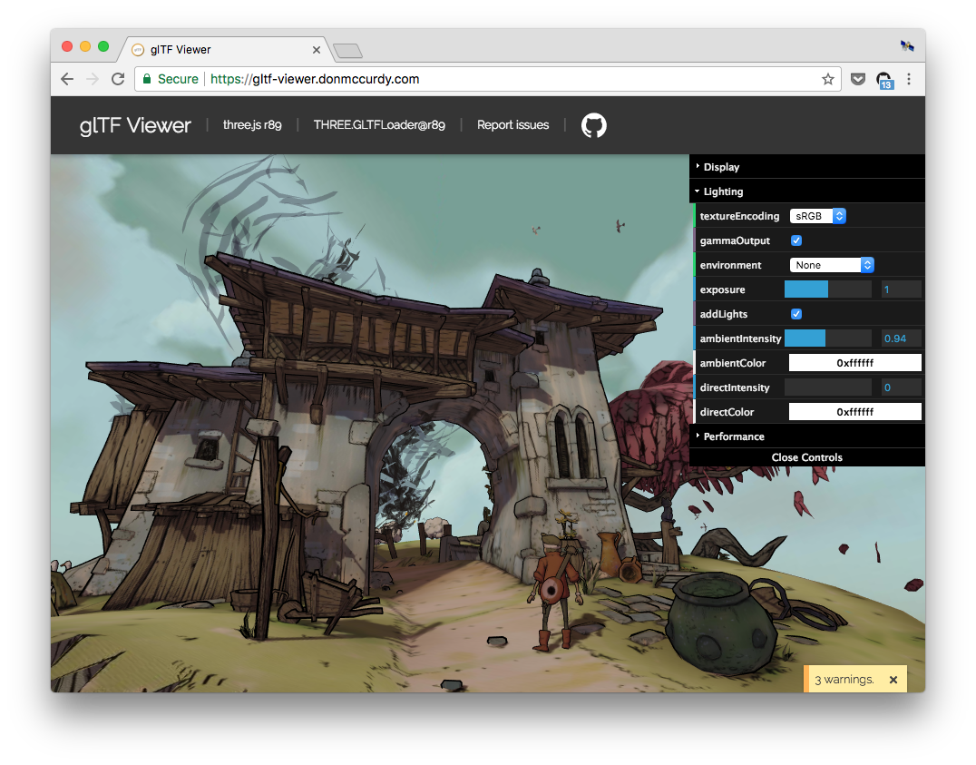Open the GitHub repository icon link
Viewport: 976px width, 765px height.
pyautogui.click(x=593, y=125)
